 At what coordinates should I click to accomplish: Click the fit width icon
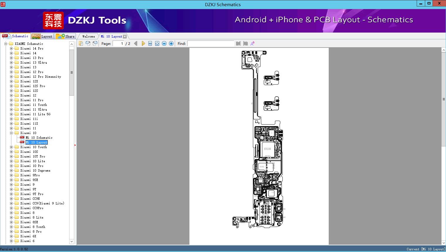(150, 43)
